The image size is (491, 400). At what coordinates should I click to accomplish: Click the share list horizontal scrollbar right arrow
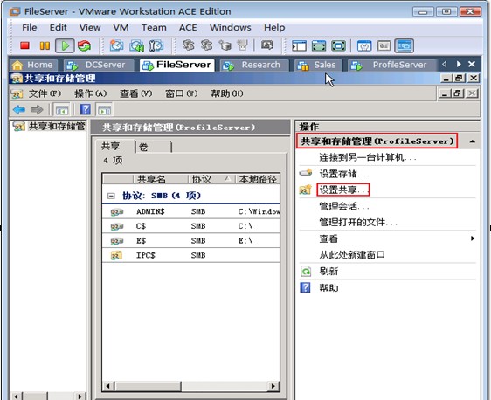tap(273, 386)
